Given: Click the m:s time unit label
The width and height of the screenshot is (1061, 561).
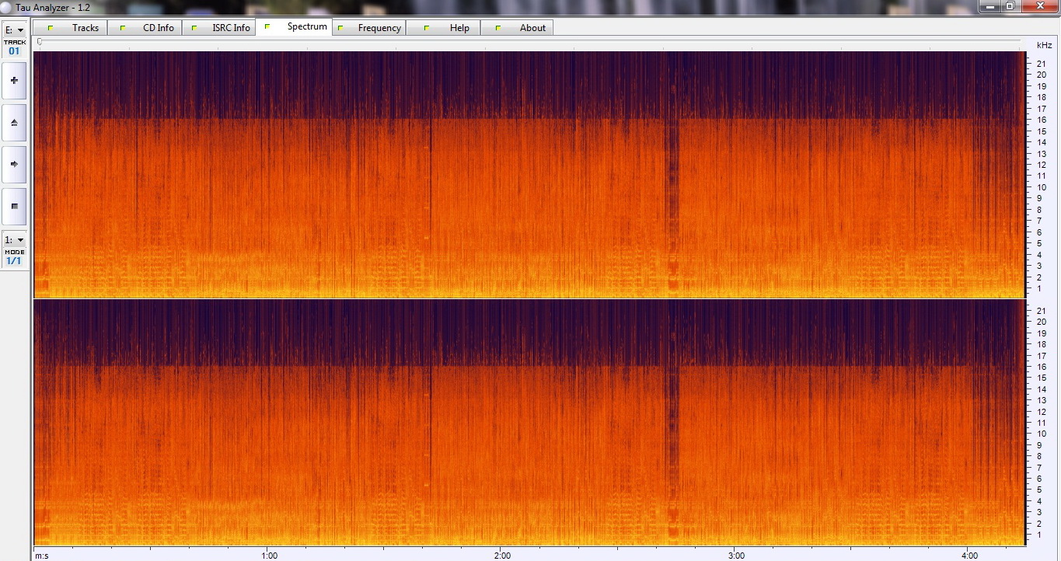Looking at the screenshot, I should click(x=41, y=556).
